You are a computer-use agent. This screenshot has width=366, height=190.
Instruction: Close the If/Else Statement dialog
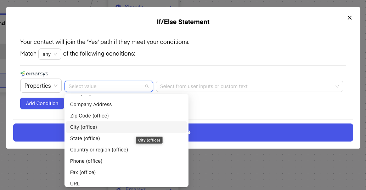tap(349, 18)
